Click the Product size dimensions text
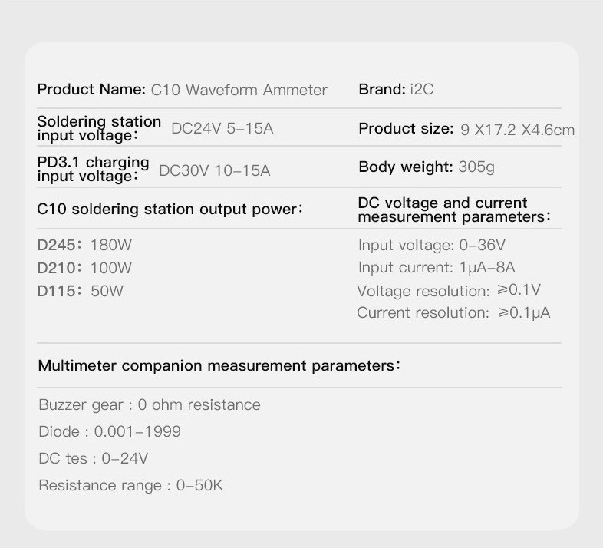 tap(517, 130)
